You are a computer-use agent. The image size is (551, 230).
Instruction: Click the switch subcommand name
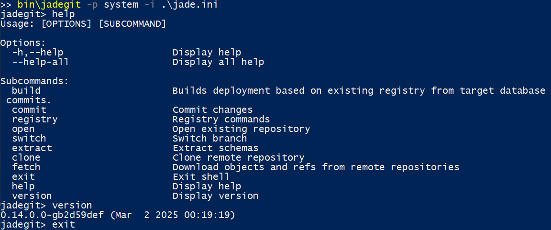click(29, 139)
